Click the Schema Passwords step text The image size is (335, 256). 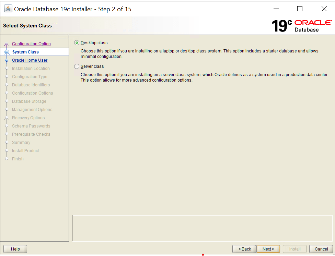pos(31,126)
